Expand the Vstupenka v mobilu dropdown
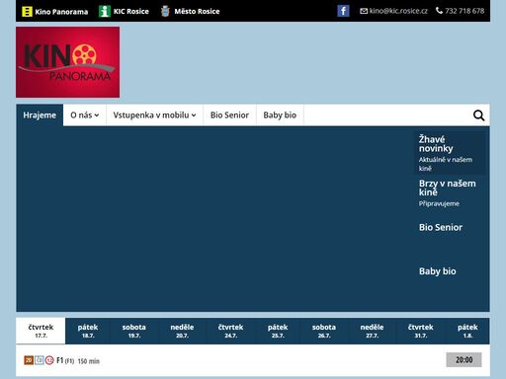 pos(154,115)
